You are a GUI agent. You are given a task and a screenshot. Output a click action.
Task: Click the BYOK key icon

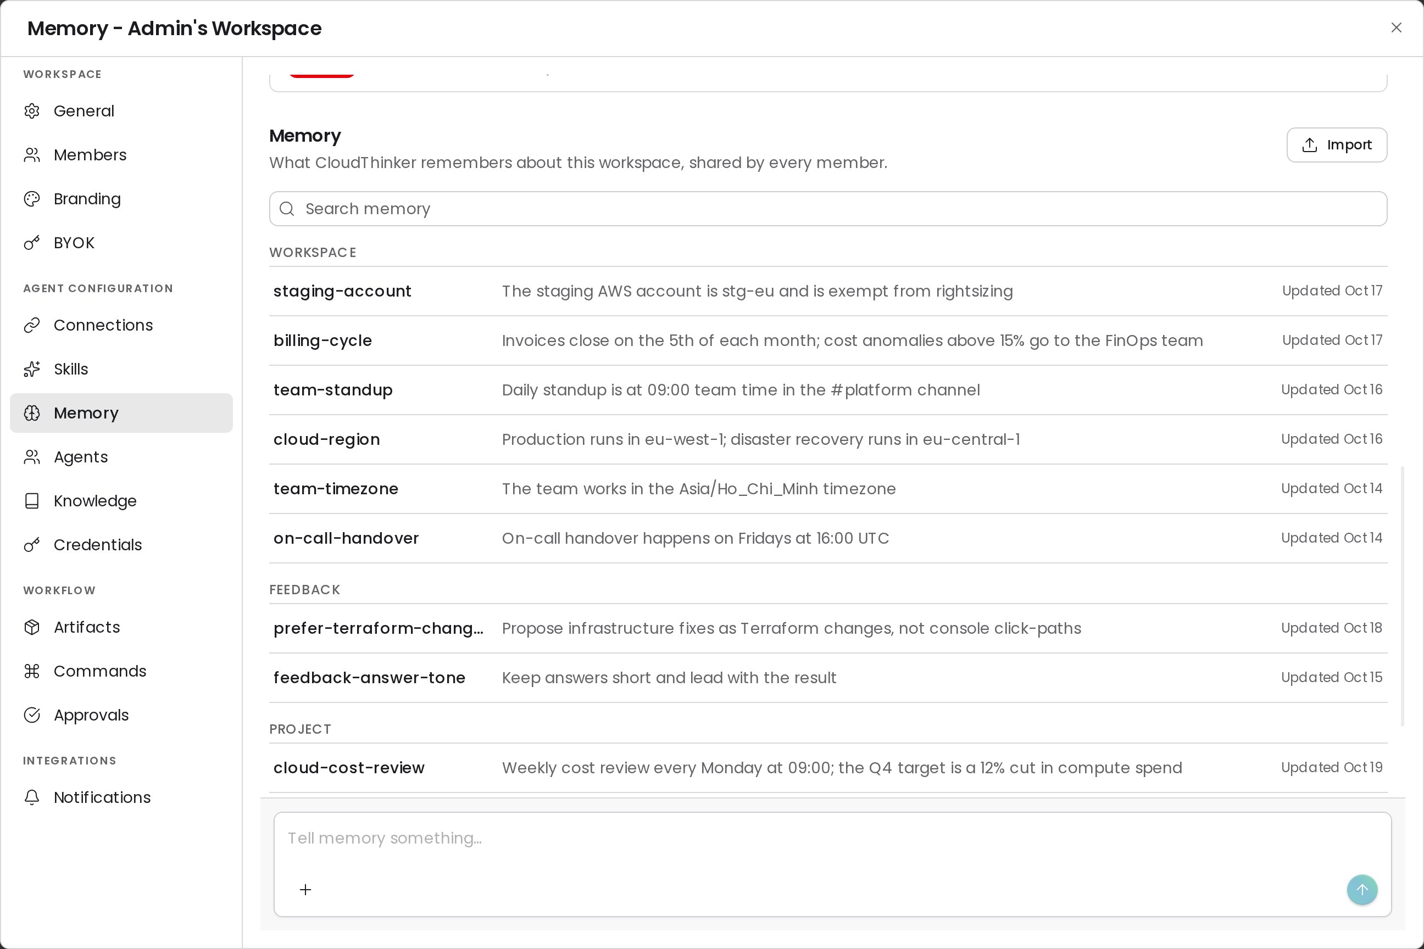(x=32, y=243)
